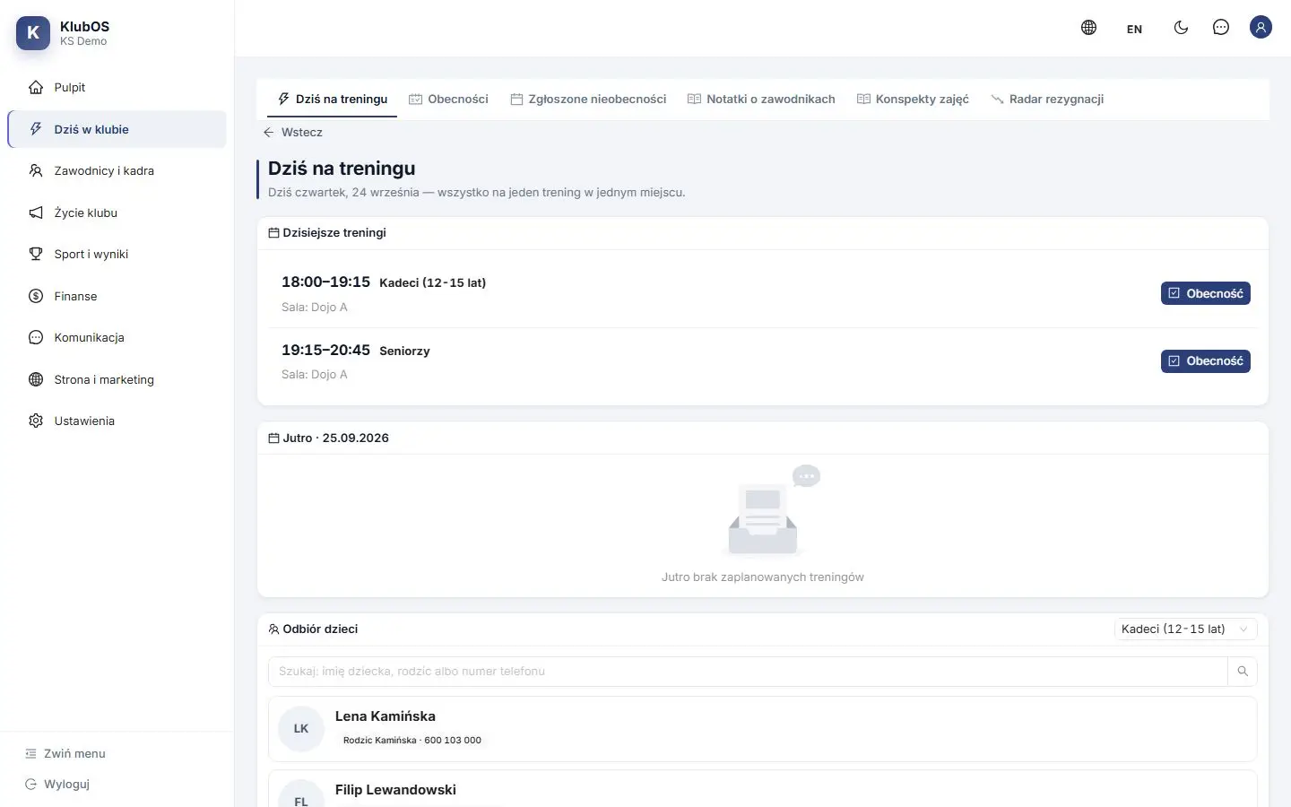This screenshot has height=807, width=1291.
Task: Click Obecność button for Seniorzy training
Action: tap(1205, 361)
